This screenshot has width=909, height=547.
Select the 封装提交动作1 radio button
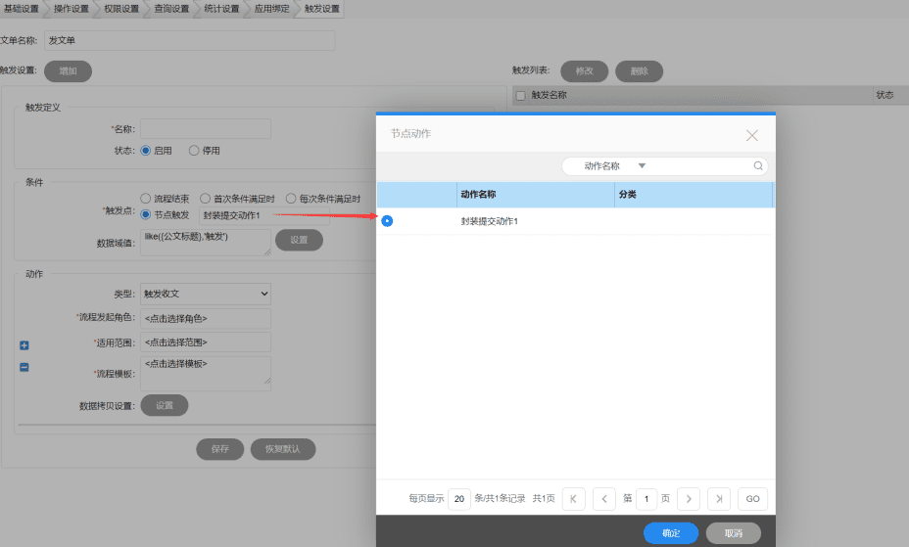click(x=387, y=221)
